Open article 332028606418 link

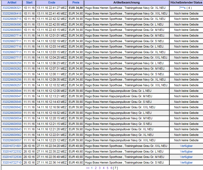click(x=12, y=13)
